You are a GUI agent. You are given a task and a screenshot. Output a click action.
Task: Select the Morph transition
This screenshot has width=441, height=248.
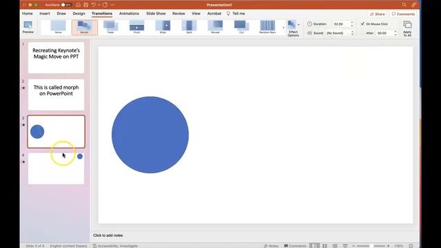pyautogui.click(x=85, y=28)
